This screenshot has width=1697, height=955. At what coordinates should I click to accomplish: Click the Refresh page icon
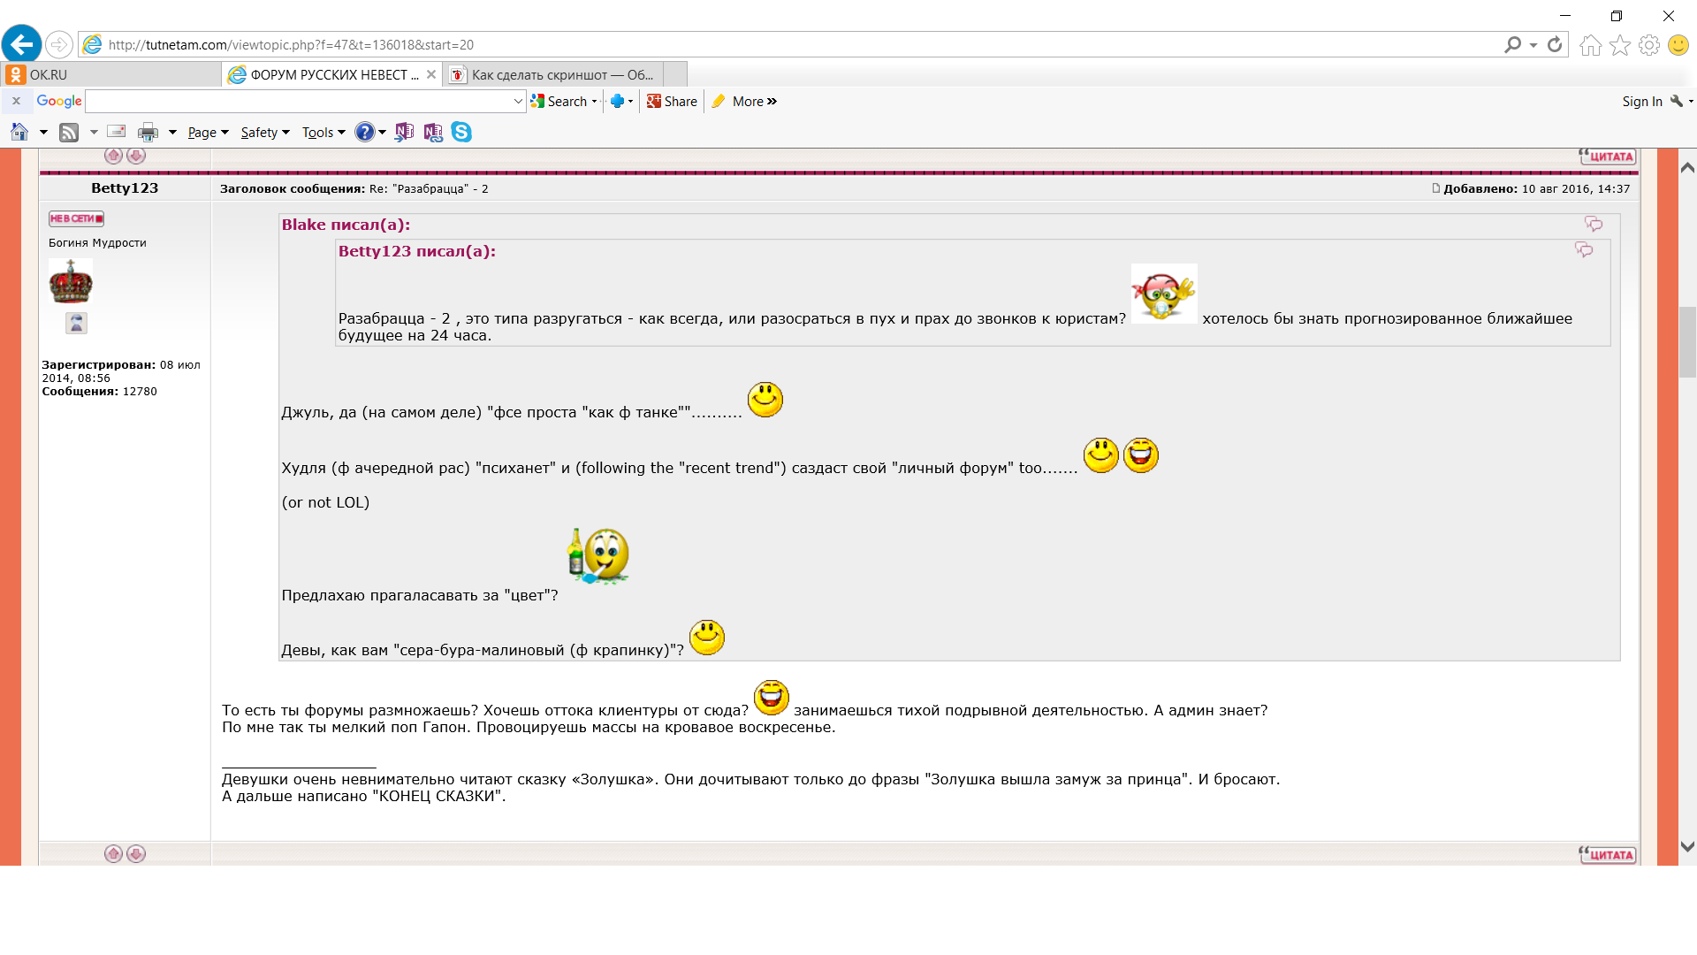tap(1555, 44)
